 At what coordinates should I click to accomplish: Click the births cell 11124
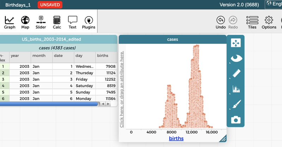click(x=106, y=73)
